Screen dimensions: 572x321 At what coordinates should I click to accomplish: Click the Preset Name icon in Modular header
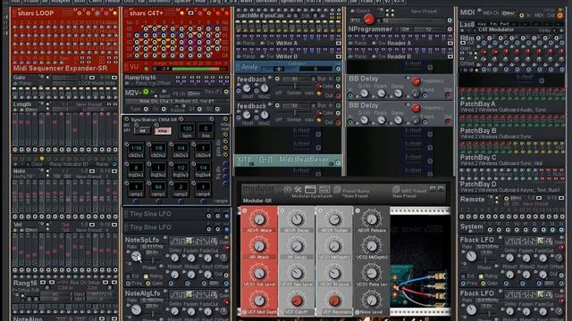337,190
